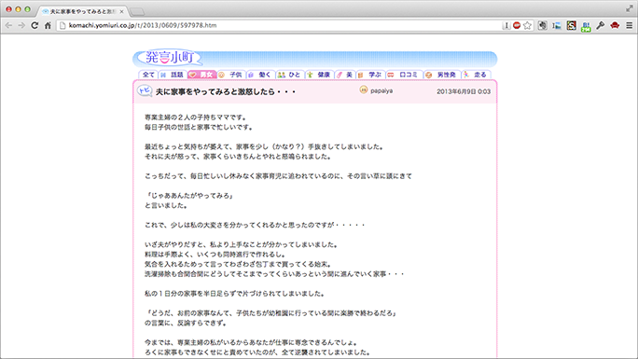Toggle fullscreen with the corner arrows icon
This screenshot has width=638, height=359.
click(x=630, y=8)
